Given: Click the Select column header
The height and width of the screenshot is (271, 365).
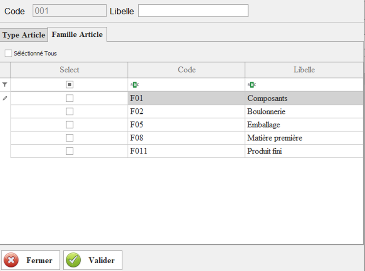Looking at the screenshot, I should (70, 70).
